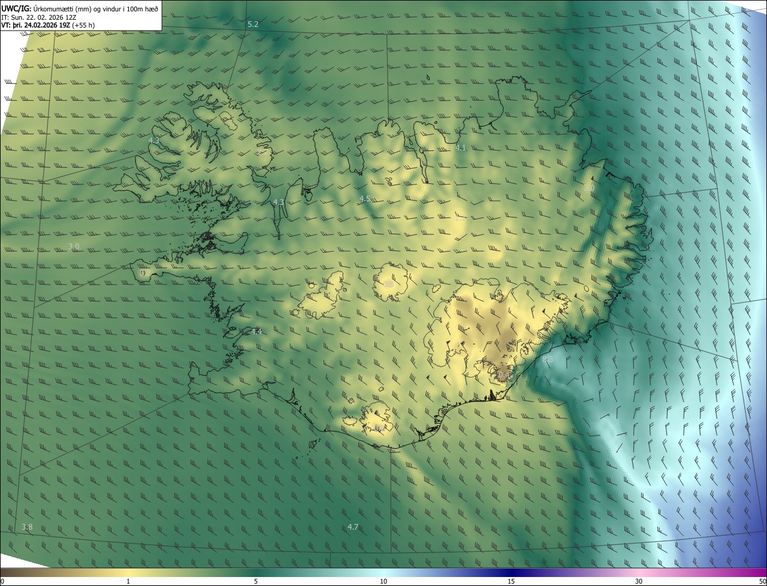Click the colorbar tick label 50
This screenshot has width=767, height=586.
point(762,581)
